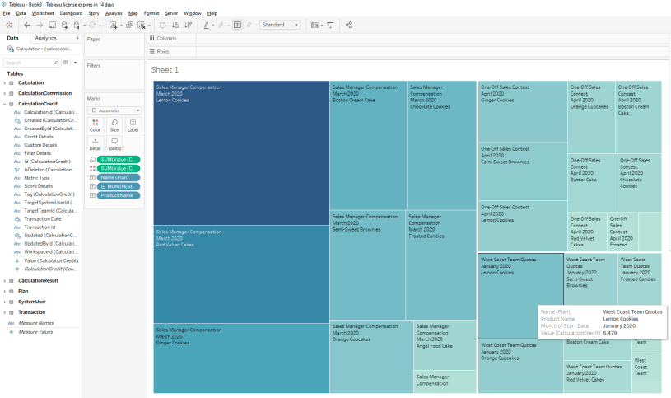This screenshot has width=671, height=398.
Task: Click the Undo back arrow in toolbar
Action: [27, 26]
